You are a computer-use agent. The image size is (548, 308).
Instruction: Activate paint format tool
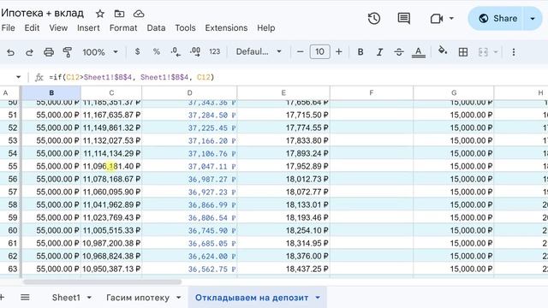(x=68, y=52)
